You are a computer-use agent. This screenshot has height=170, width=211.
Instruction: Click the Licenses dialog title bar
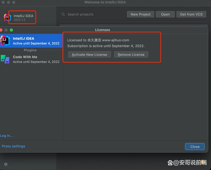click(103, 30)
